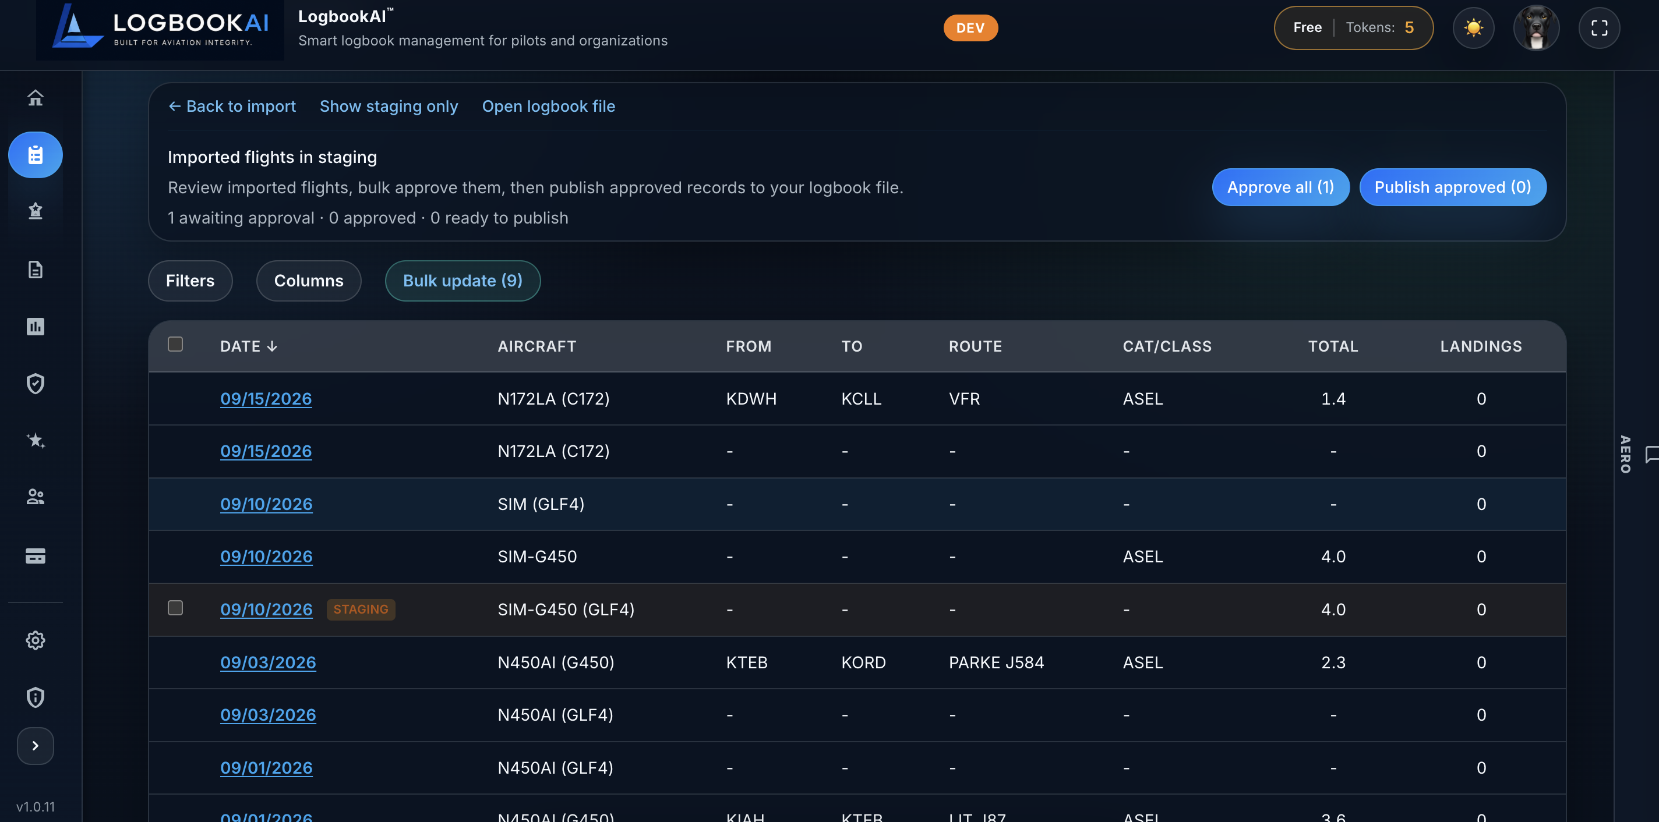Viewport: 1659px width, 822px height.
Task: Open the document page icon in the sidebar
Action: tap(36, 269)
